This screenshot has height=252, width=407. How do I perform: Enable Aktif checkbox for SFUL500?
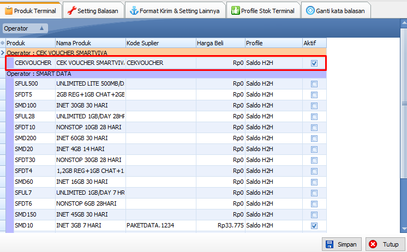tap(314, 84)
